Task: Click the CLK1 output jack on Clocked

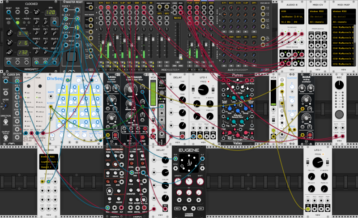Action: tap(36, 63)
